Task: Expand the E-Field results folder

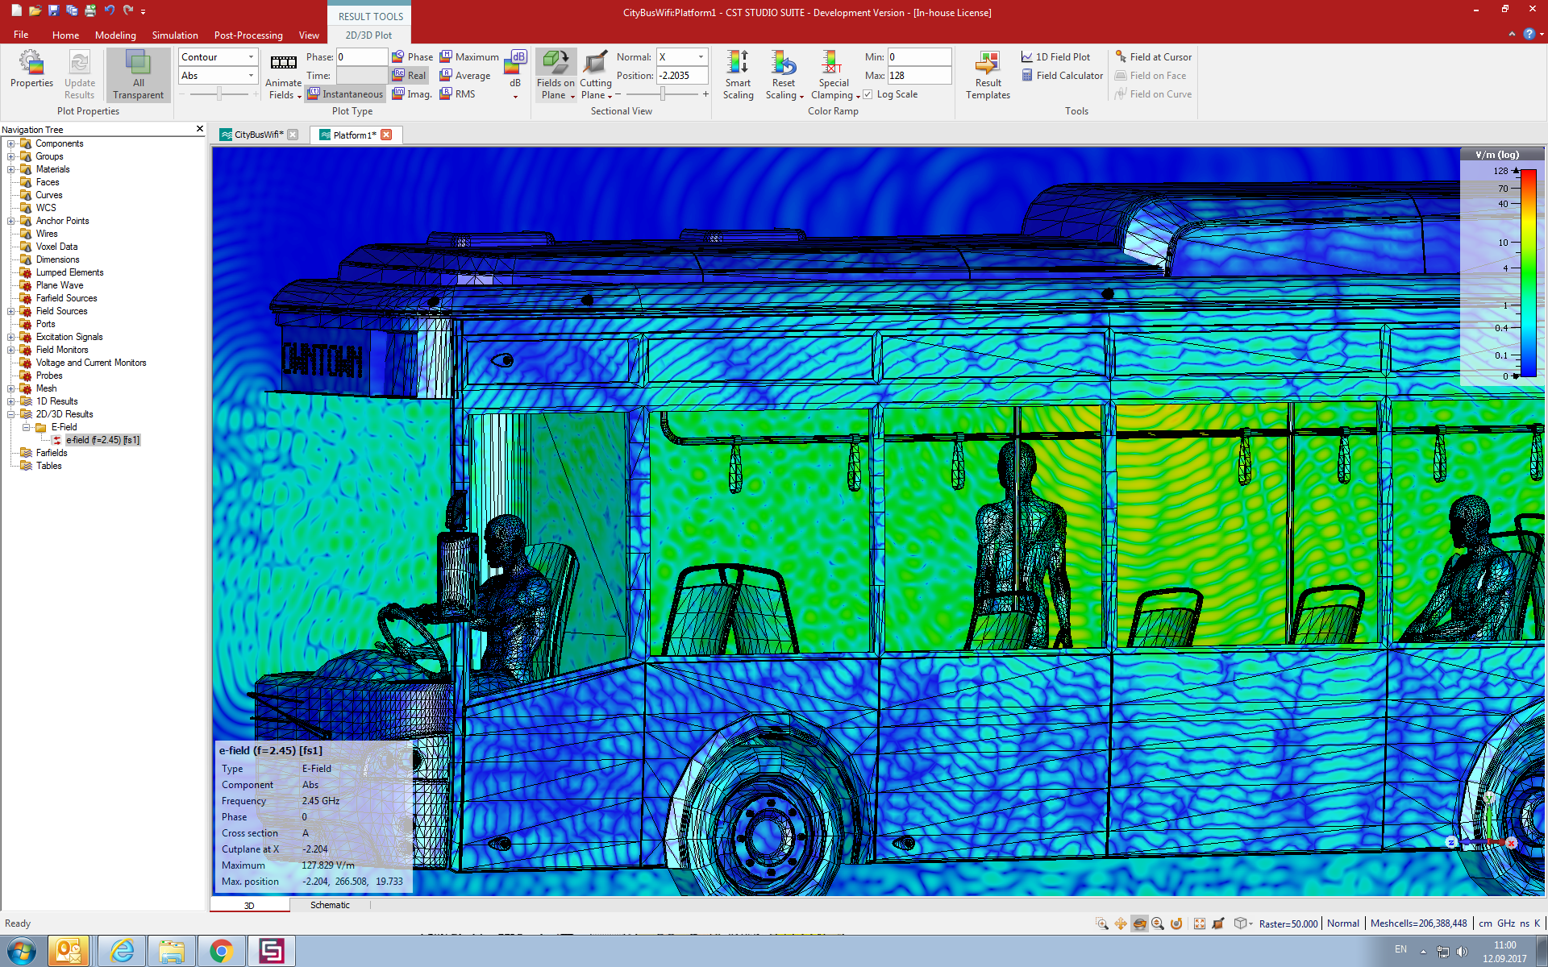Action: [x=24, y=426]
